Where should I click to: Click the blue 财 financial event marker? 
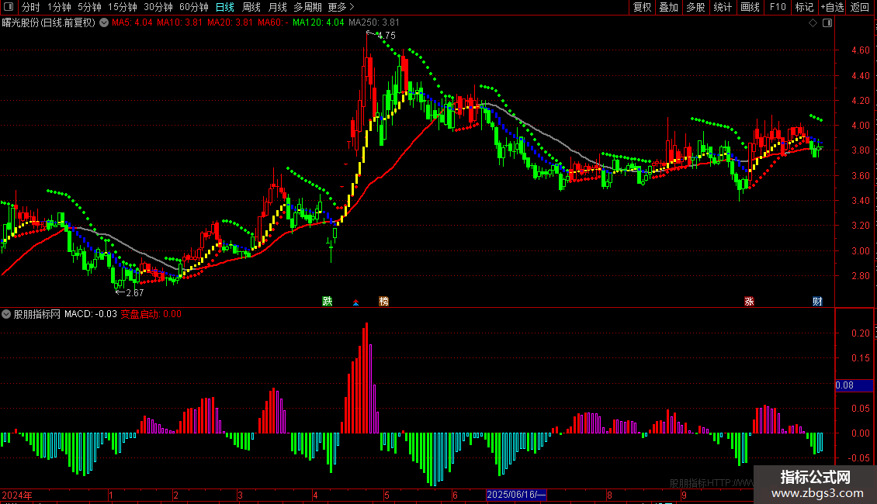point(817,301)
